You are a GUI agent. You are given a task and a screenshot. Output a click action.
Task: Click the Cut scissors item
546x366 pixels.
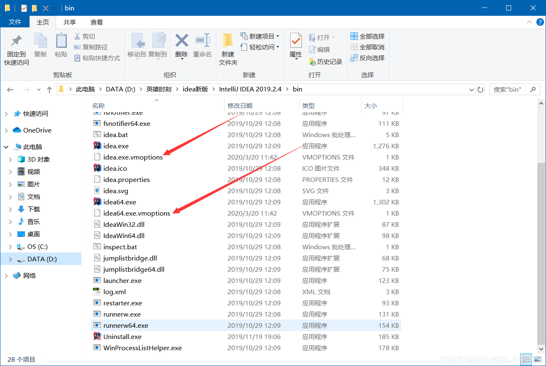point(85,37)
